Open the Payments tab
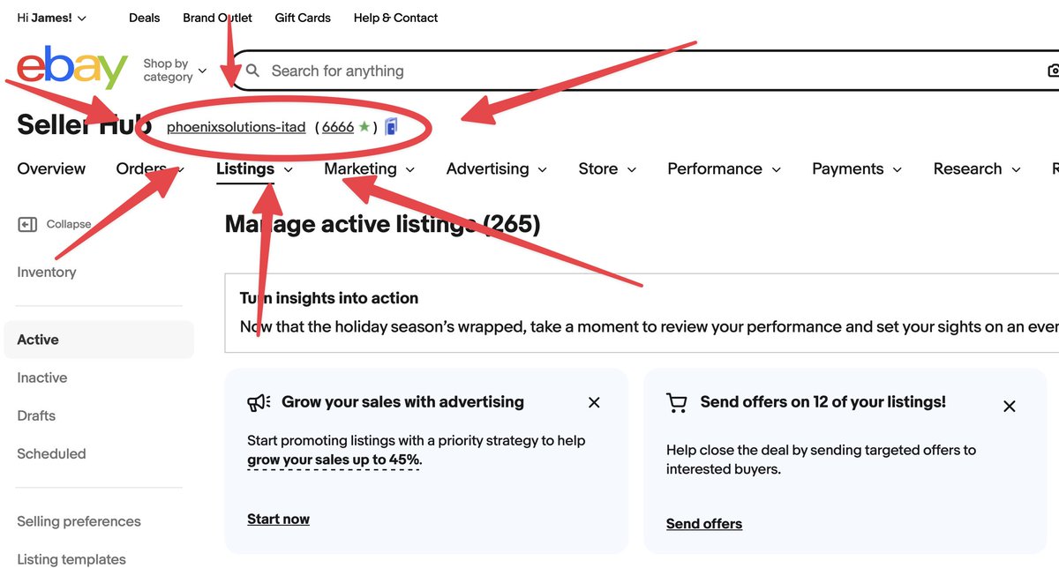Viewport: 1059px width, 568px height. [x=848, y=168]
